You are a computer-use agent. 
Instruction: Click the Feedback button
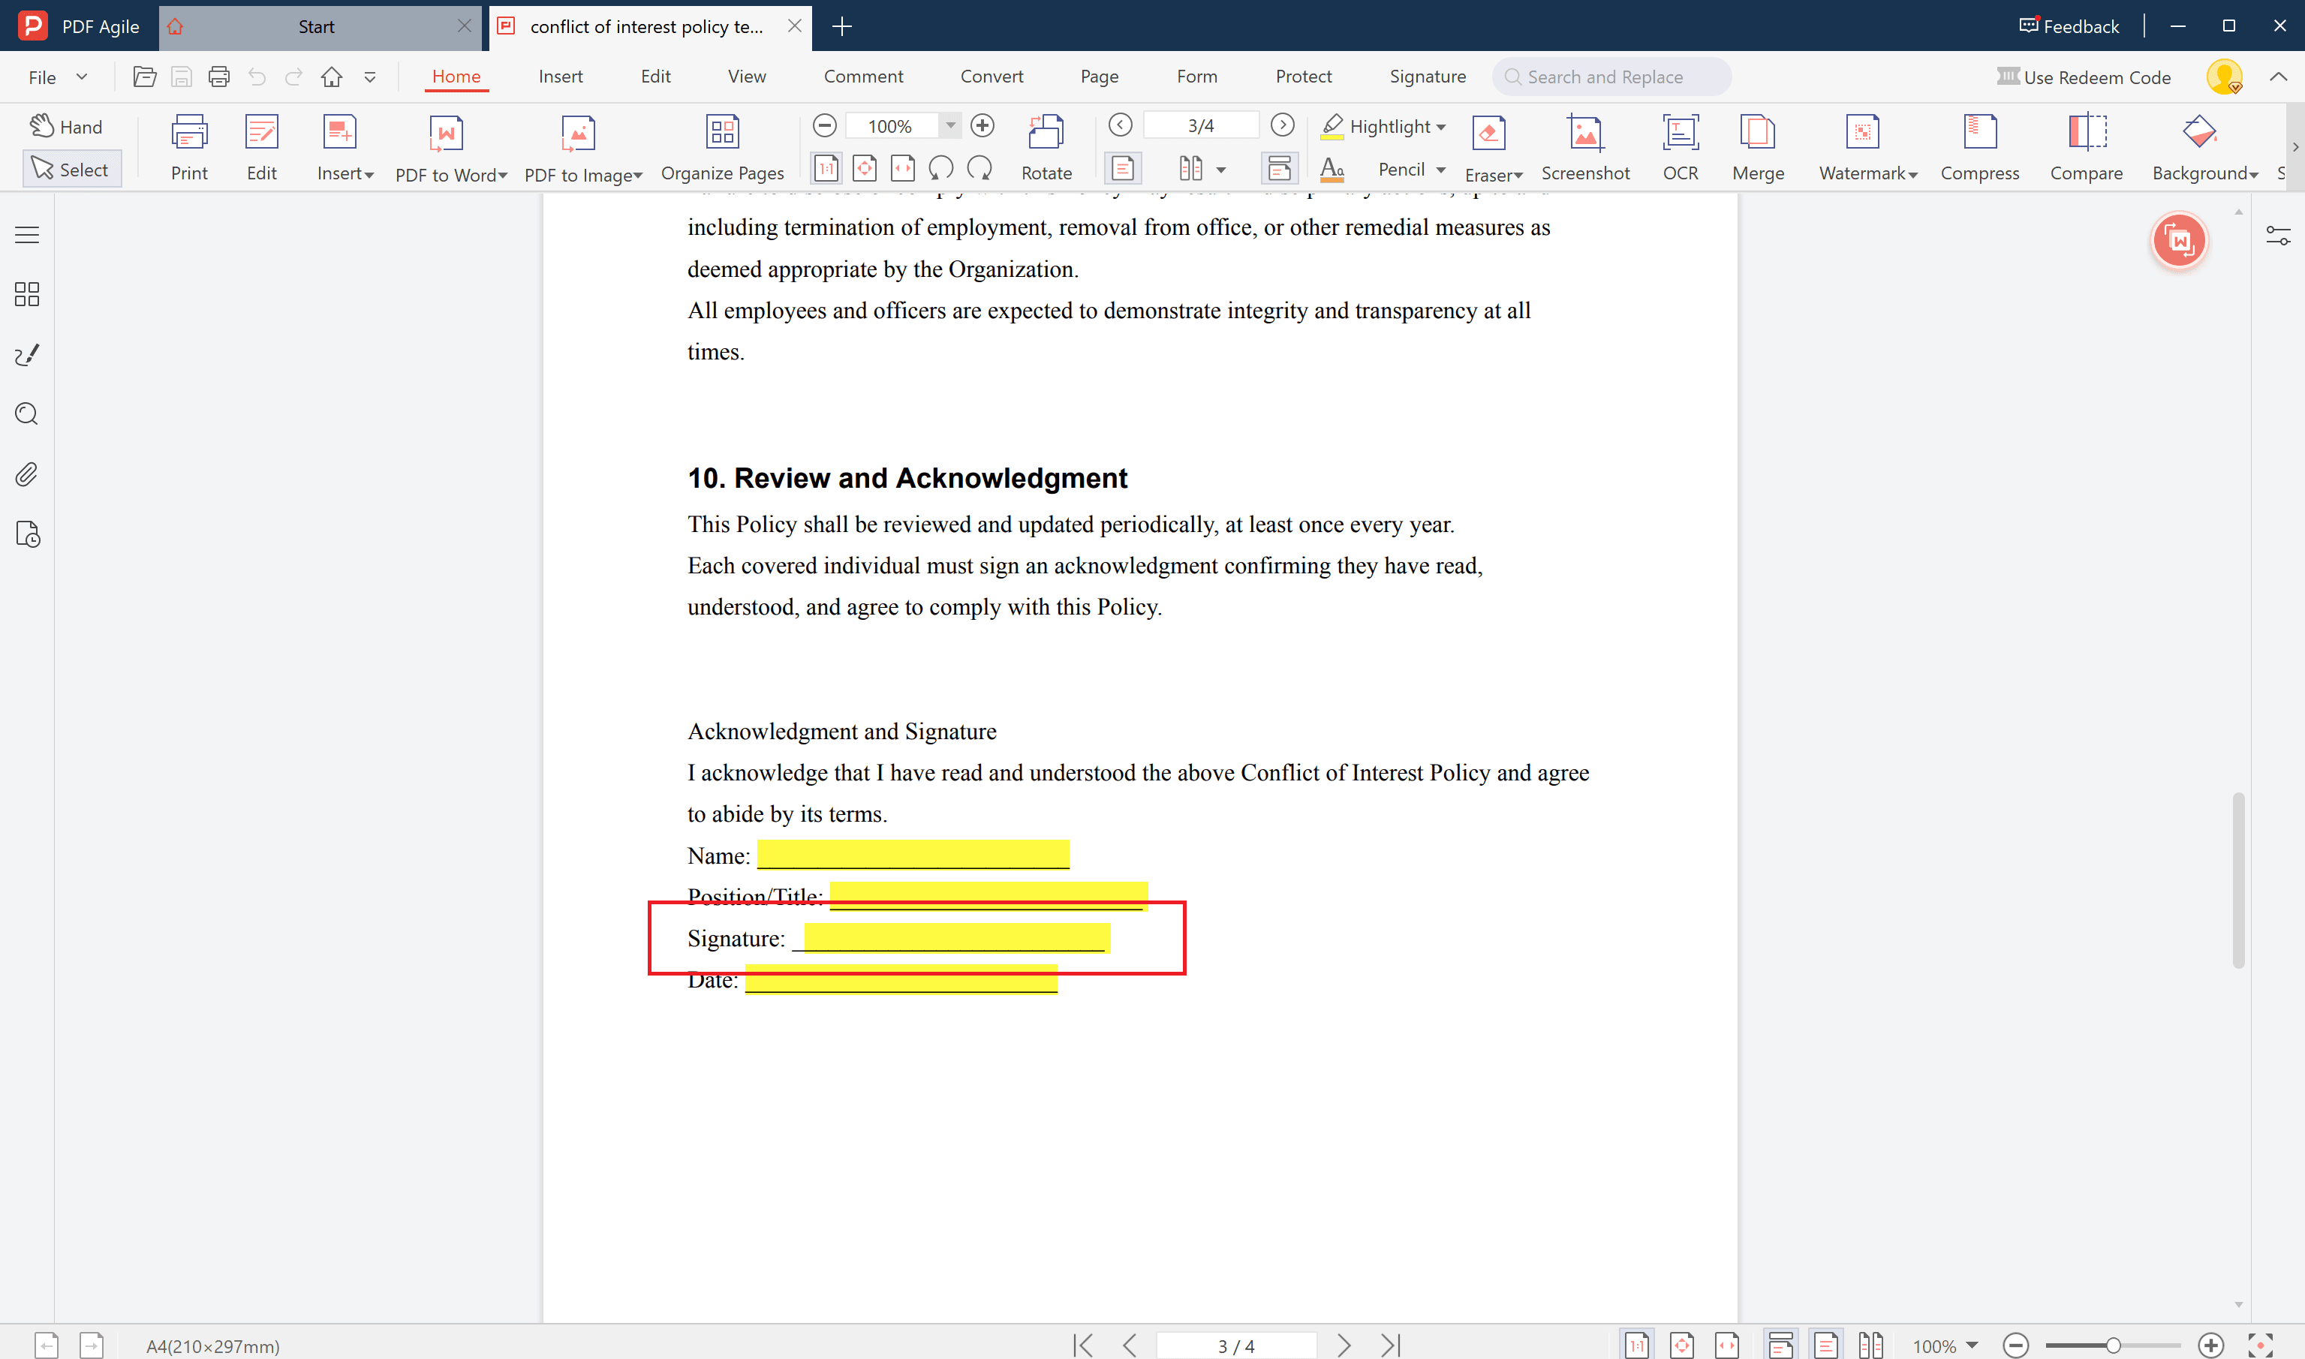(2068, 26)
